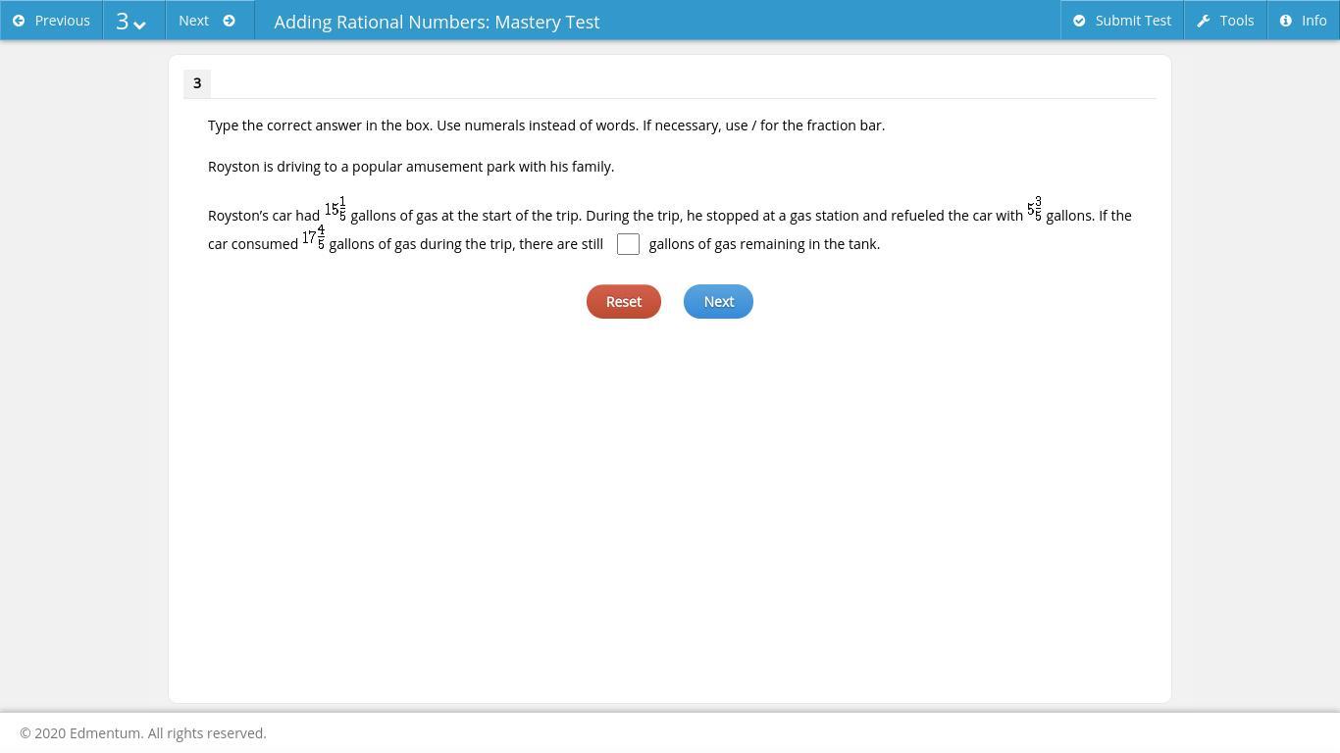The width and height of the screenshot is (1340, 753).
Task: Expand the question selector chevron next to 3
Action: pos(140,24)
